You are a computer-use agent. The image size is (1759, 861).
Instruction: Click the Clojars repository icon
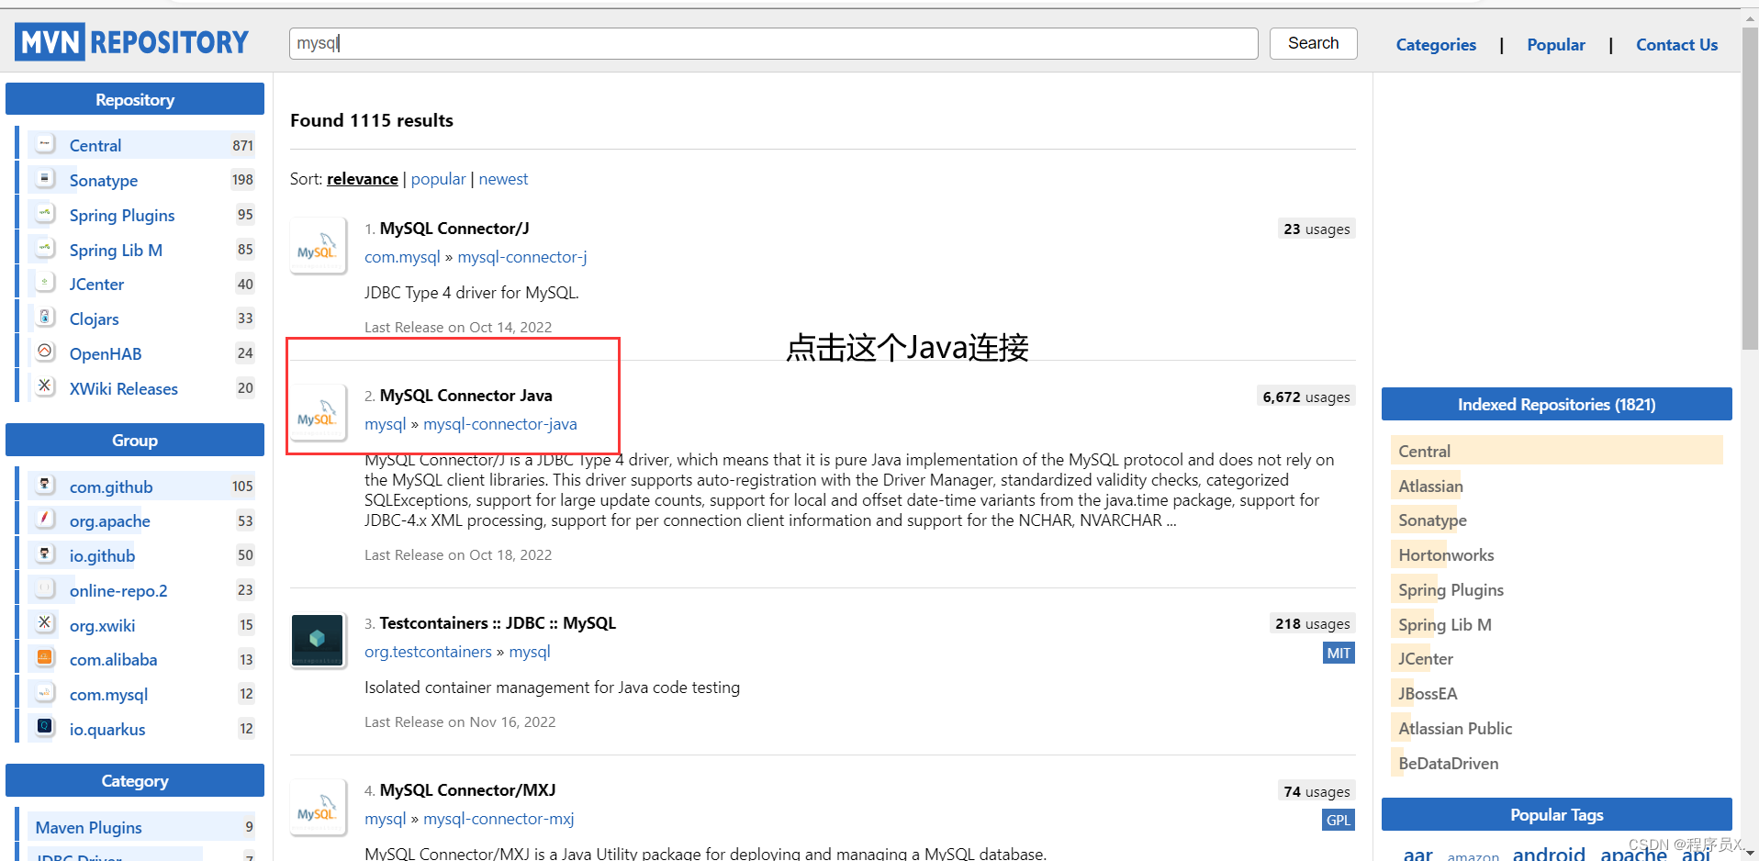(x=45, y=318)
